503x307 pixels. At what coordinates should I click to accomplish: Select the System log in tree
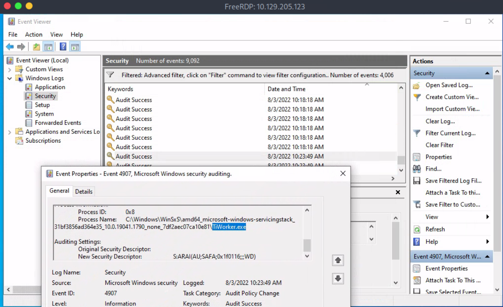(44, 114)
